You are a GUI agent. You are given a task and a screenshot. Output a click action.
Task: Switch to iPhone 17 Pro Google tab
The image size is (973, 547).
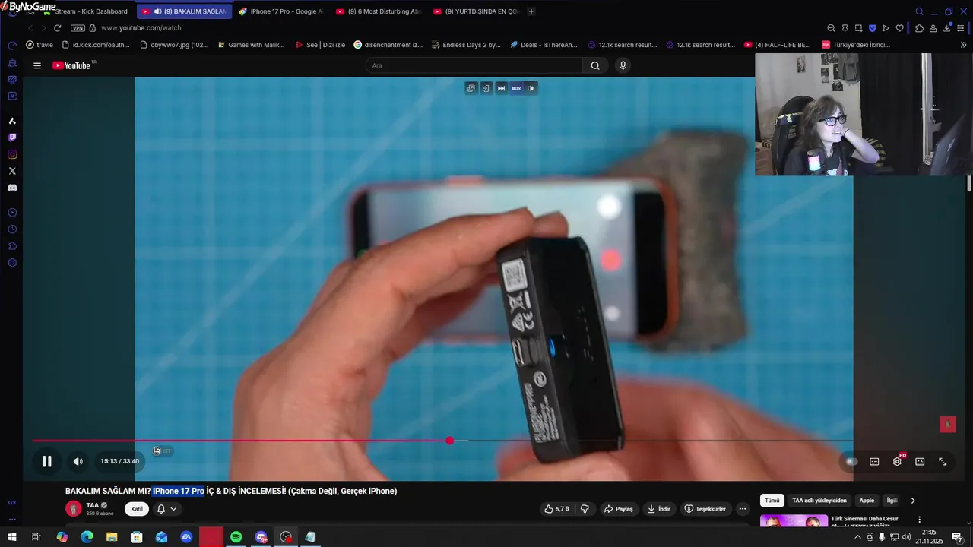[x=280, y=11]
